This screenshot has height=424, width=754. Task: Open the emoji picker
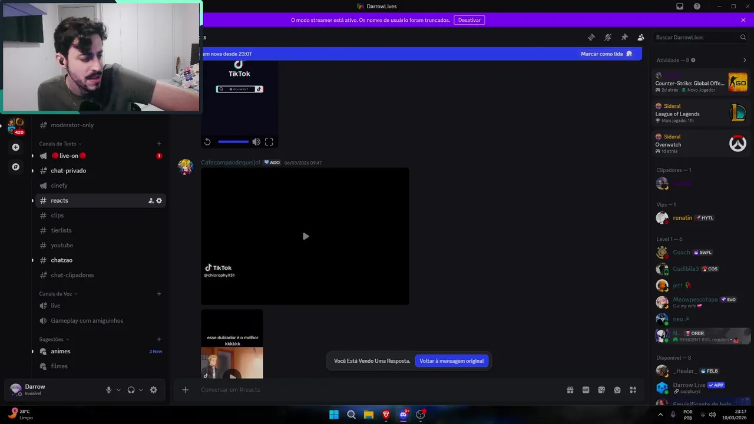(617, 390)
